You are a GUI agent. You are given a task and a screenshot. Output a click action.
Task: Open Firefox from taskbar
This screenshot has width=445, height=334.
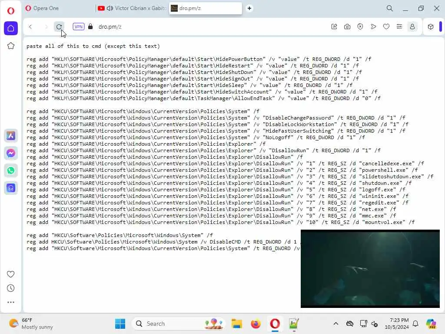(x=256, y=324)
